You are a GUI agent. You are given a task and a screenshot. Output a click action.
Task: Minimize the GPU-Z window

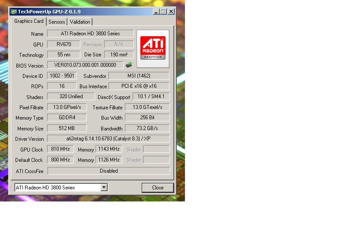156,12
